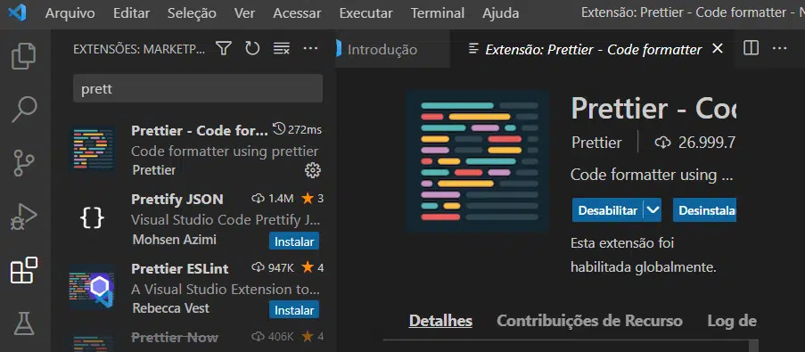The image size is (805, 352).
Task: Click the Mohsen Azimi publisher name
Action: coord(175,240)
